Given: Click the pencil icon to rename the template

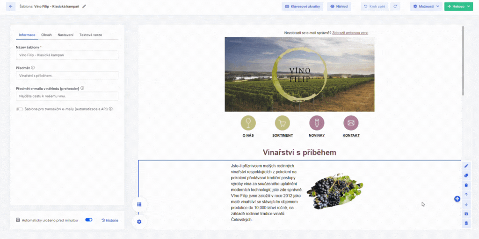Looking at the screenshot, I should click(84, 7).
